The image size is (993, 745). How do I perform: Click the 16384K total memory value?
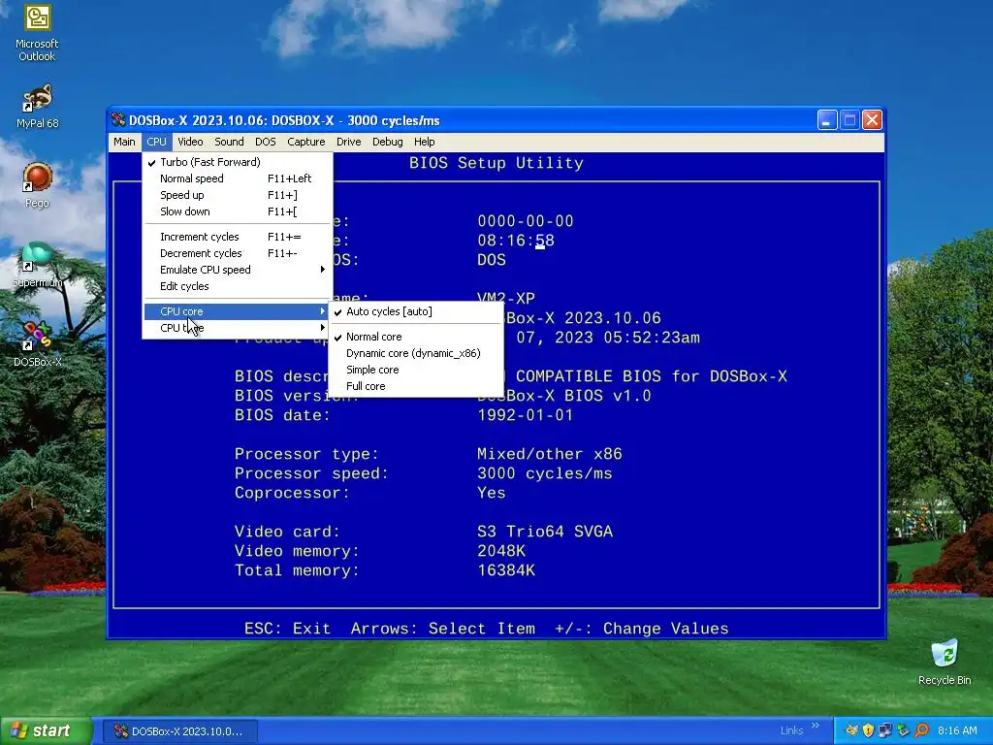click(x=506, y=570)
